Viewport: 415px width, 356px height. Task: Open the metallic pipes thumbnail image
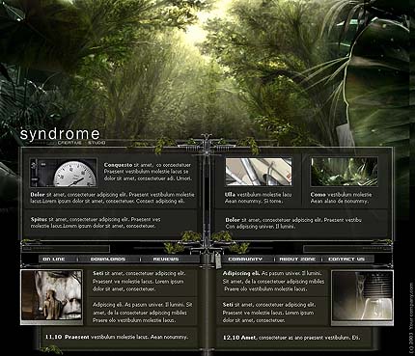[259, 172]
